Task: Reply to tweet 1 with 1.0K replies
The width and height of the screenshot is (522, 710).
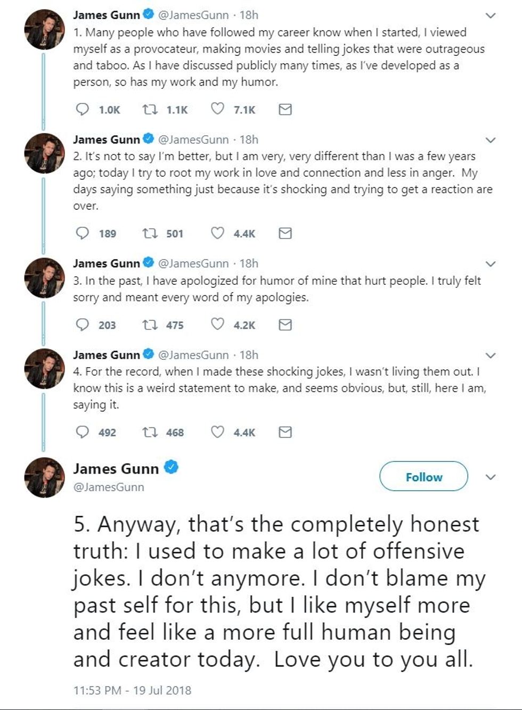Action: [x=83, y=110]
